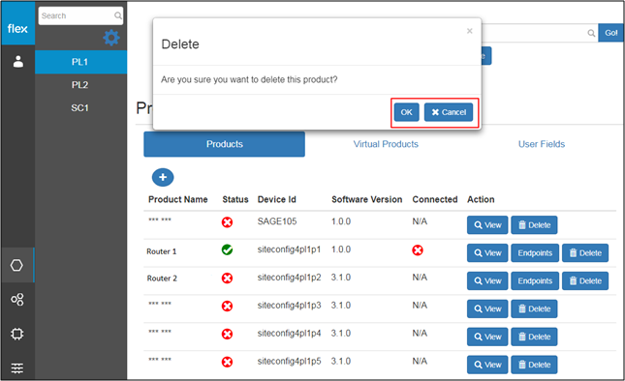The height and width of the screenshot is (381, 625).
Task: Click the chip device icon in sidebar
Action: [x=17, y=334]
